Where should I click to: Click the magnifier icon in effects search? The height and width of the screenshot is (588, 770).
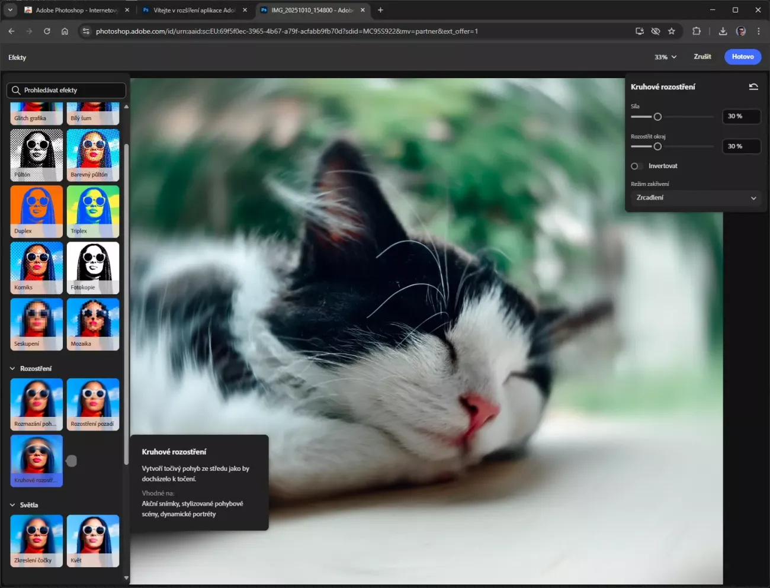pos(16,90)
